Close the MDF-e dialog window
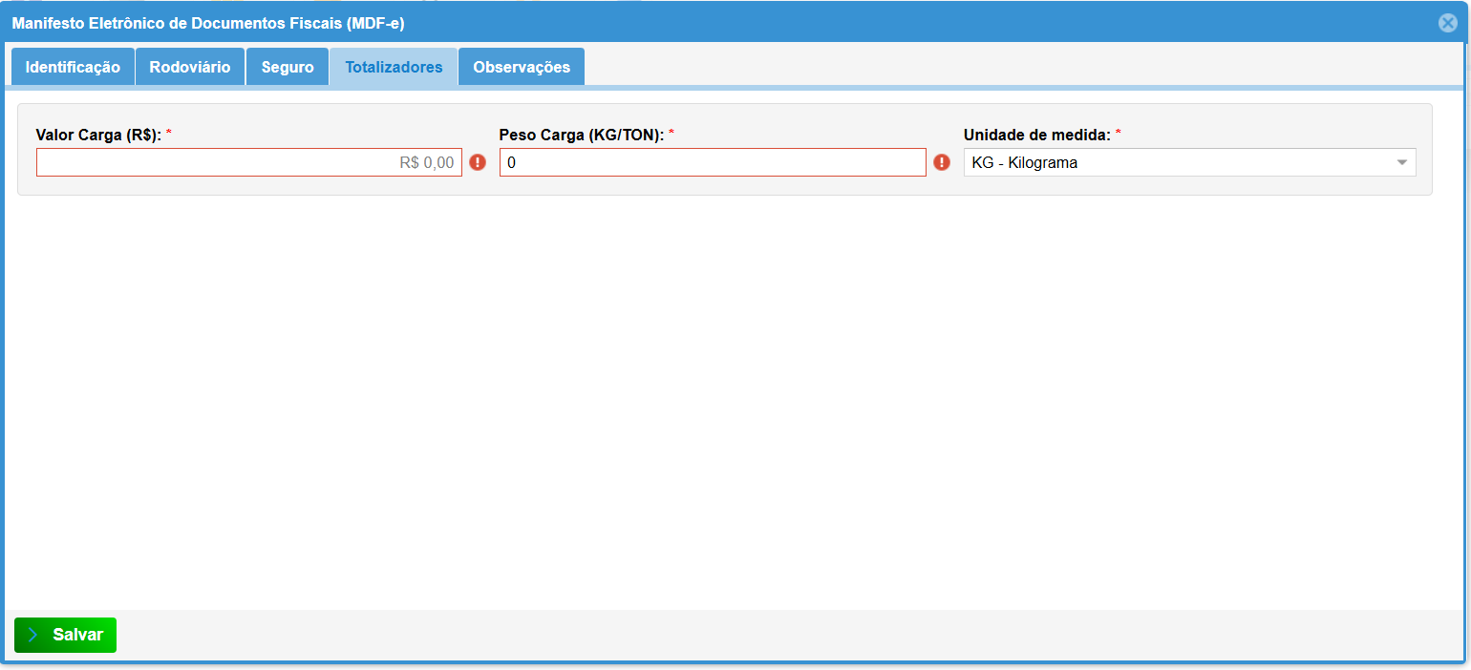1471x670 pixels. point(1447,23)
